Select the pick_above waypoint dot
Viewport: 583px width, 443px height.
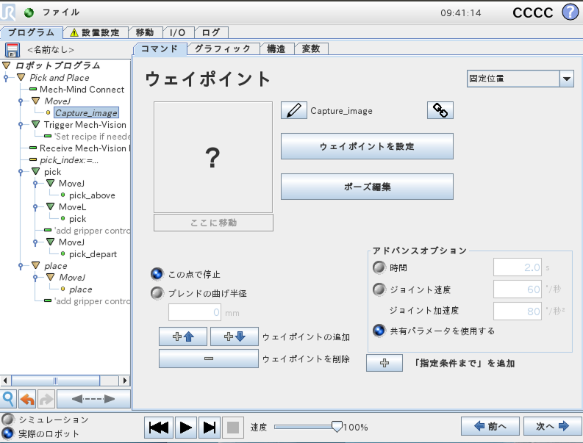(x=62, y=195)
